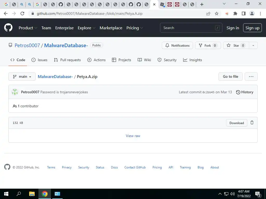The width and height of the screenshot is (266, 199).
Task: Open File Explorer from taskbar
Action: (32, 194)
